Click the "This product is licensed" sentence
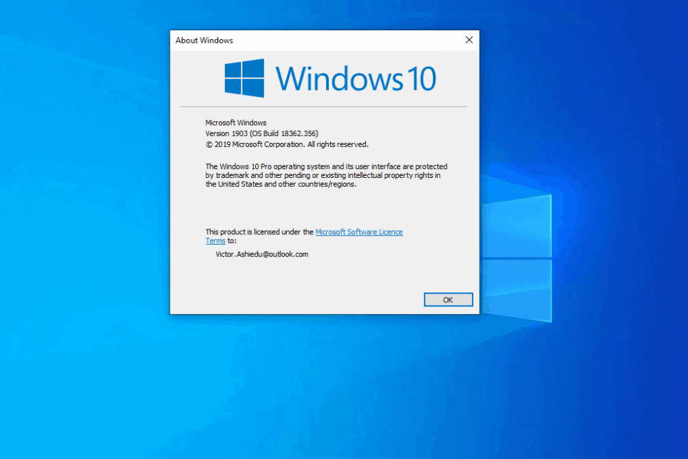Image resolution: width=688 pixels, height=459 pixels. [x=259, y=232]
